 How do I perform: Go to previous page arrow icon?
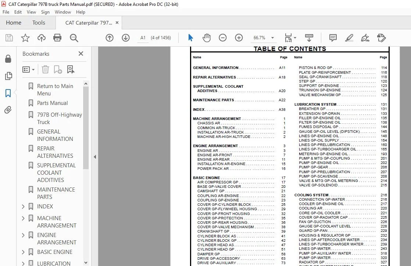pyautogui.click(x=110, y=38)
